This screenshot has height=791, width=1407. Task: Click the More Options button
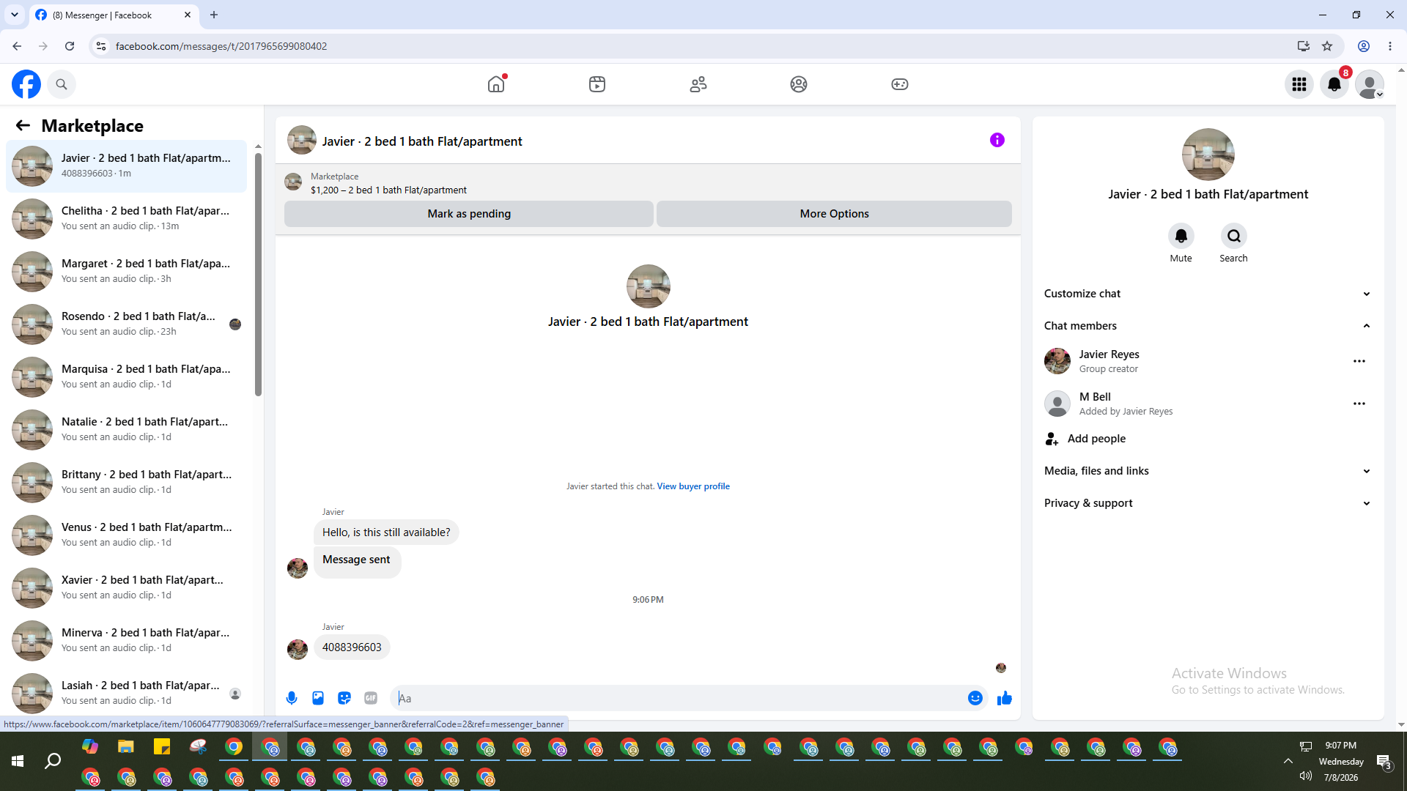point(834,214)
